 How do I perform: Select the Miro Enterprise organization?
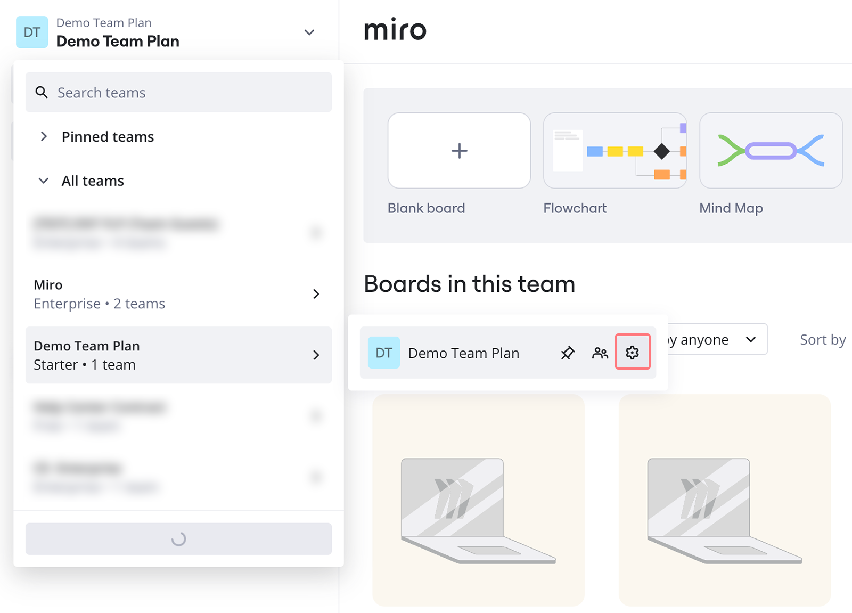[x=178, y=294]
